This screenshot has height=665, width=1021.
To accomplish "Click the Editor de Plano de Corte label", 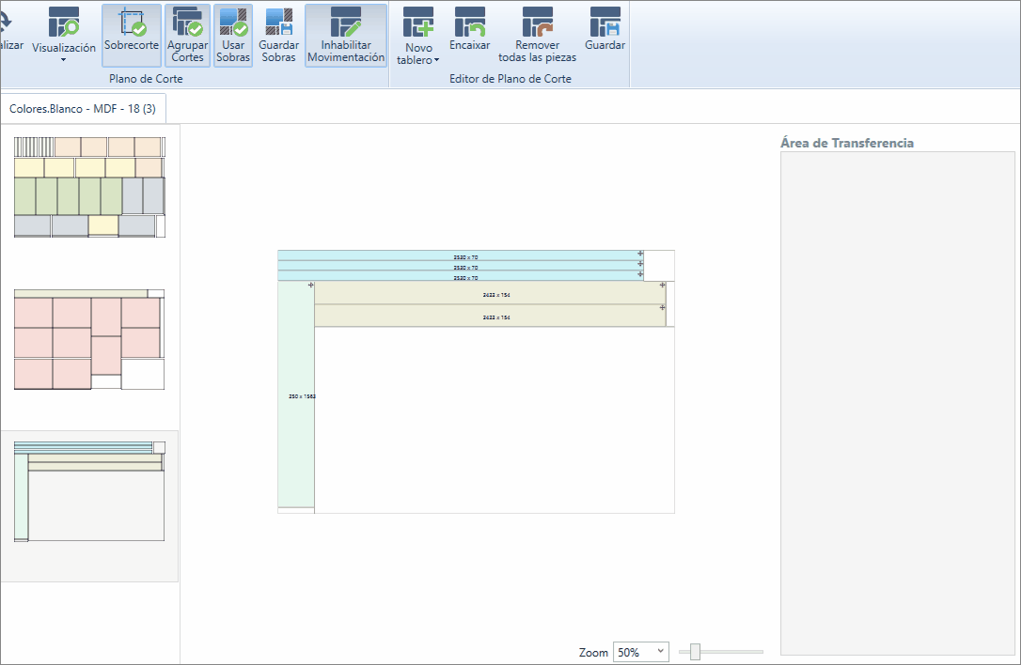I will click(x=510, y=79).
